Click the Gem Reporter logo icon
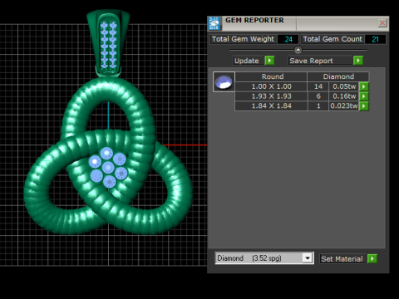The height and width of the screenshot is (299, 399). point(214,23)
